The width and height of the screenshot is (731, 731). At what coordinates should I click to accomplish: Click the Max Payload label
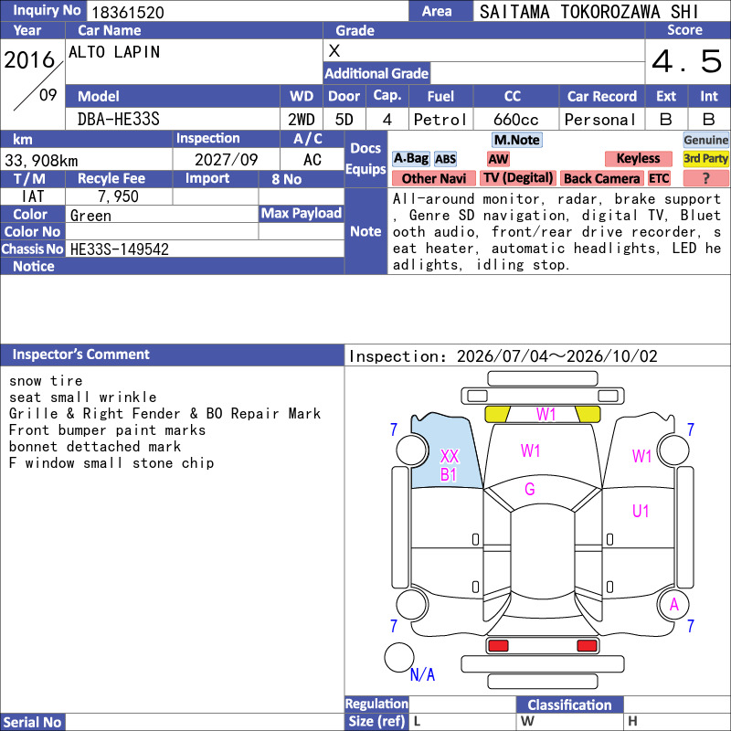[302, 214]
